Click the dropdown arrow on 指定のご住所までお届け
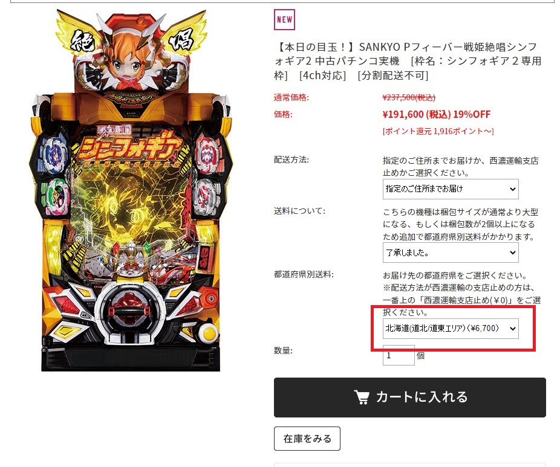Image resolution: width=560 pixels, height=467 pixels. pyautogui.click(x=512, y=188)
